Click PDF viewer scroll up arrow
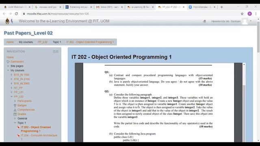Viewport: 260px width, 146px height. [x=244, y=64]
